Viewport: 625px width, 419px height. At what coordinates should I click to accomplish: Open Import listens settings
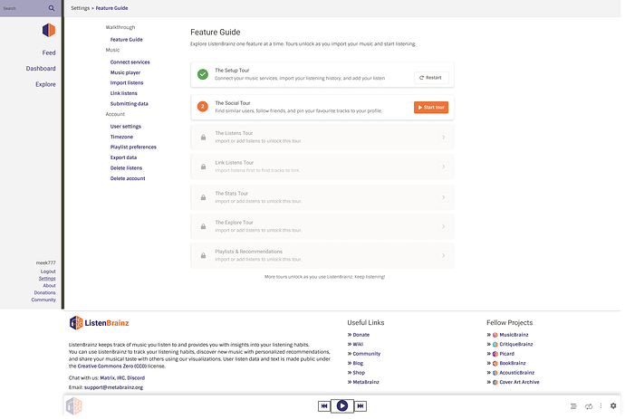tap(126, 83)
